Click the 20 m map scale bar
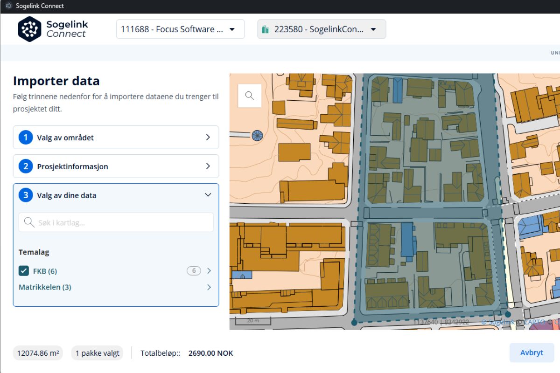Screen dimensions: 560x373 pyautogui.click(x=253, y=321)
